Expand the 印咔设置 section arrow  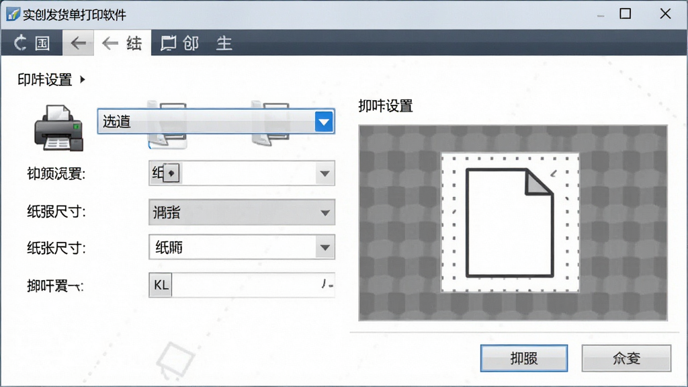tap(83, 80)
